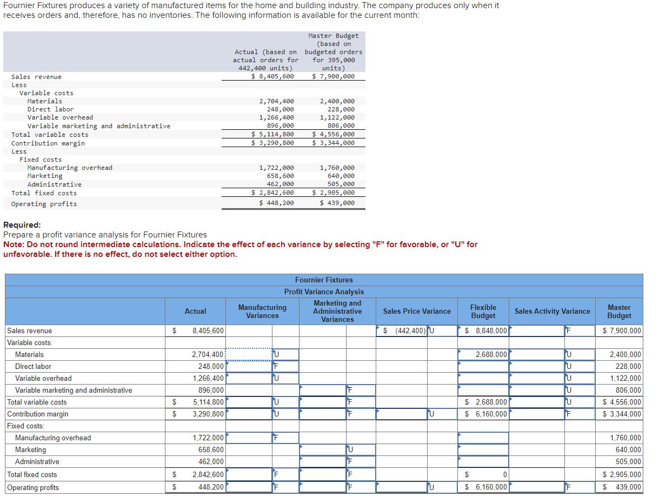Screen dimensions: 659x496
Task: Open Operating profits sales activity variance F dropdown
Action: [x=580, y=487]
